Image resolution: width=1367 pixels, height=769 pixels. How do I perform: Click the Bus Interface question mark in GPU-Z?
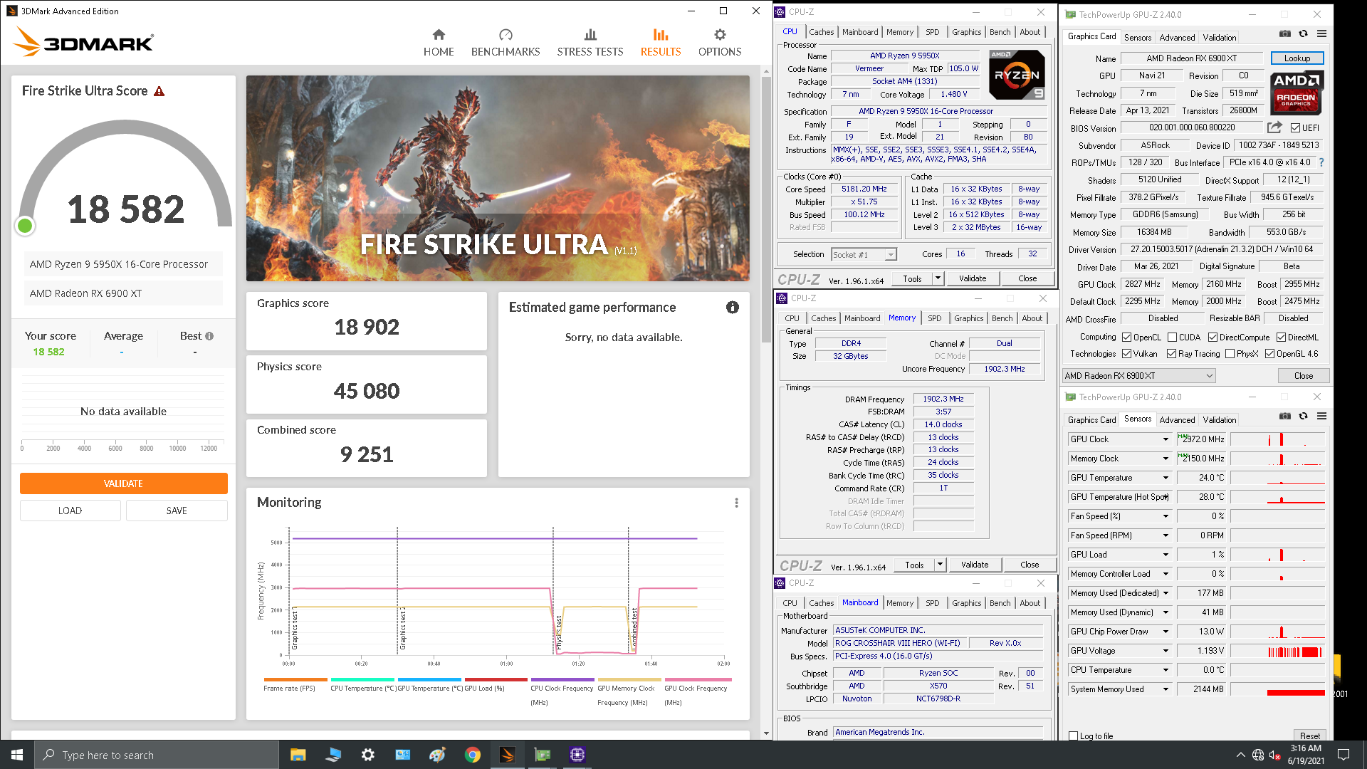(x=1321, y=162)
